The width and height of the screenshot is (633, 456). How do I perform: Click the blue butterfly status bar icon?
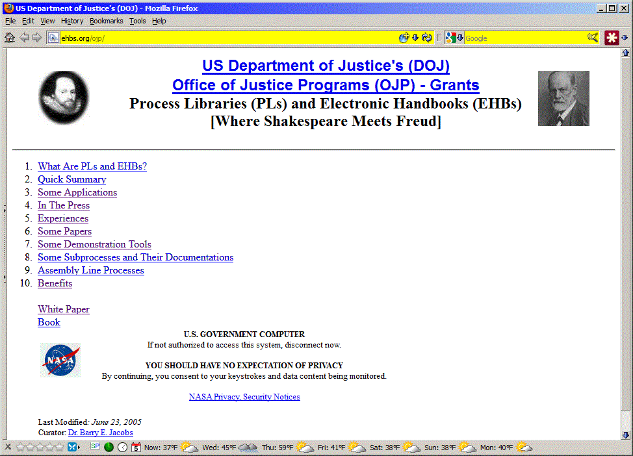point(72,447)
